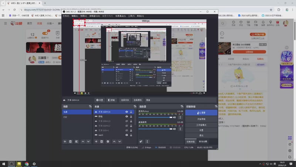The height and width of the screenshot is (167, 296).
Task: Select the CS2 scene
Action: pos(77,117)
